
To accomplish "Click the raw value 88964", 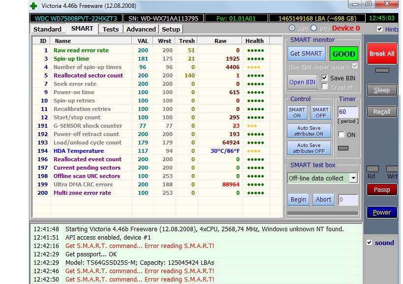I will tap(231, 184).
